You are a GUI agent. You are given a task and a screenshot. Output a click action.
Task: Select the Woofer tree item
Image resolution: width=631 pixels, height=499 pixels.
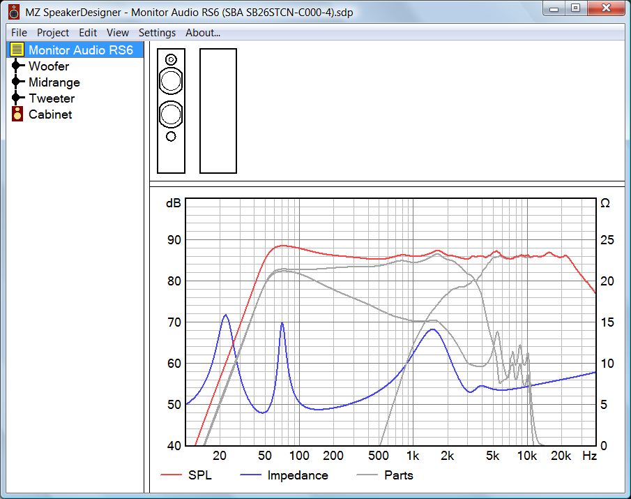coord(49,66)
